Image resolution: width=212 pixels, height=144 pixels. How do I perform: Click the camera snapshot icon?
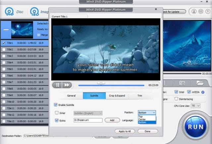point(182,83)
